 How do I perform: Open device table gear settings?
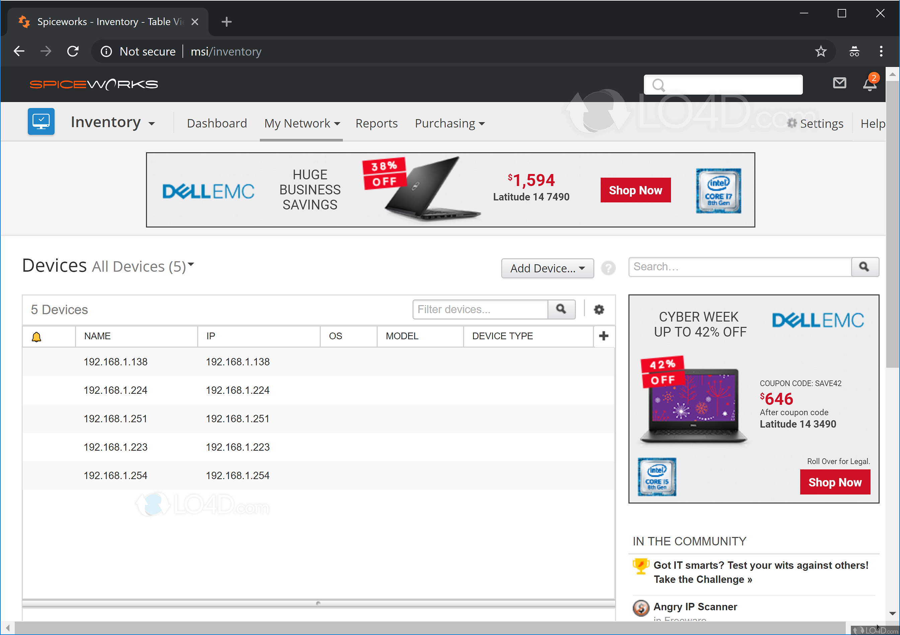click(599, 309)
